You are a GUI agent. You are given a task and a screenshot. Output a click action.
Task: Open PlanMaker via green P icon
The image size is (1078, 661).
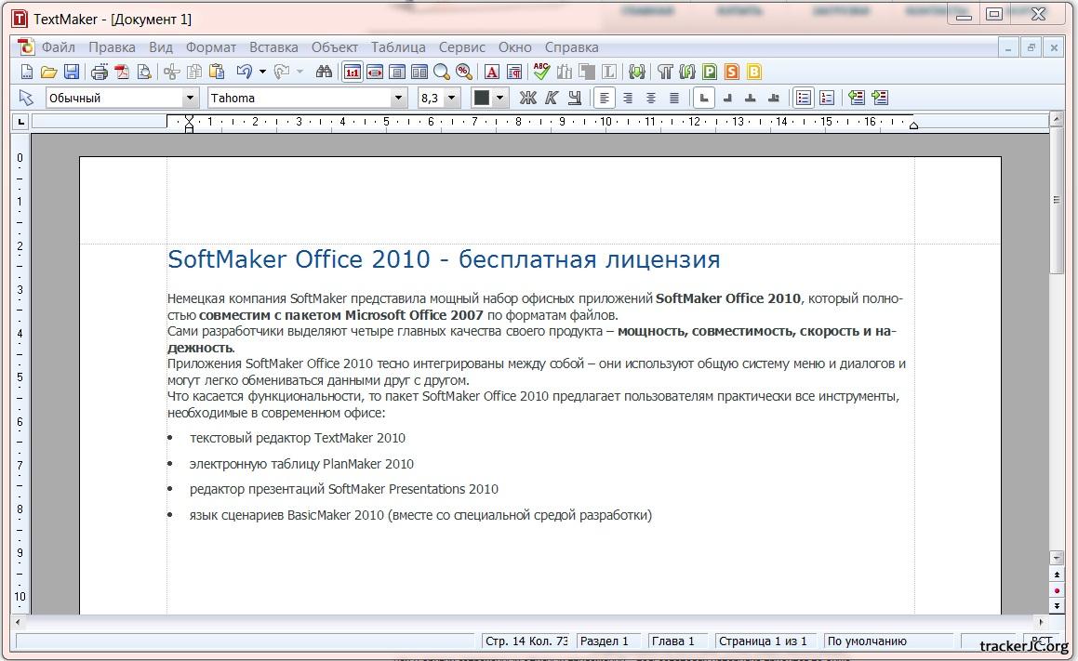710,72
